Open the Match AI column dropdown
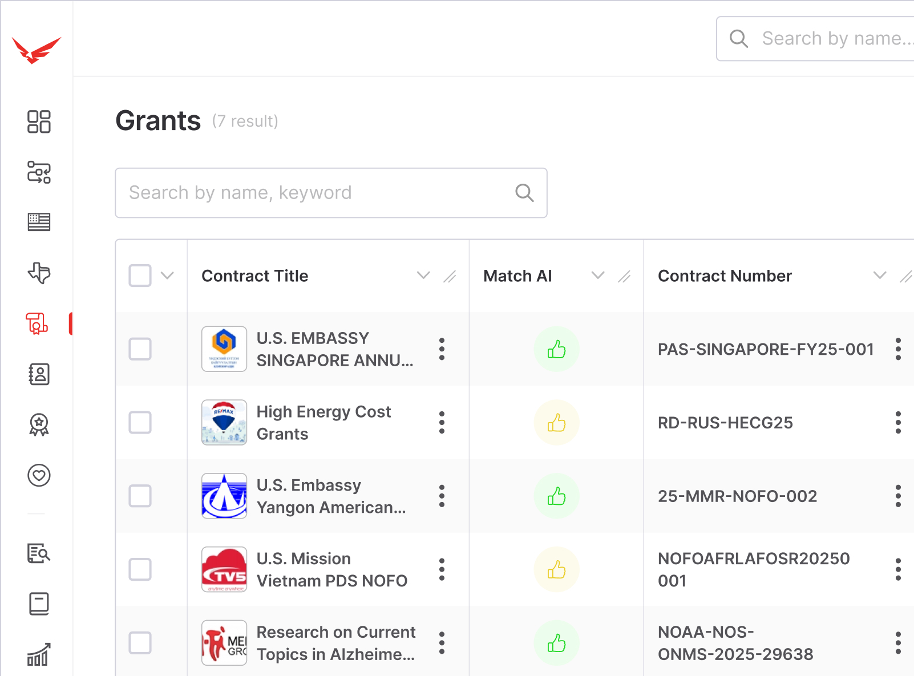Screen dimensions: 914x676 597,276
